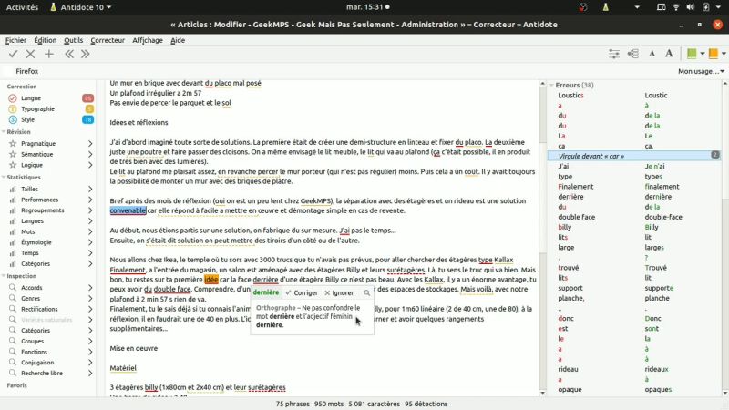The width and height of the screenshot is (729, 410).
Task: Open the Édition menu
Action: [45, 40]
